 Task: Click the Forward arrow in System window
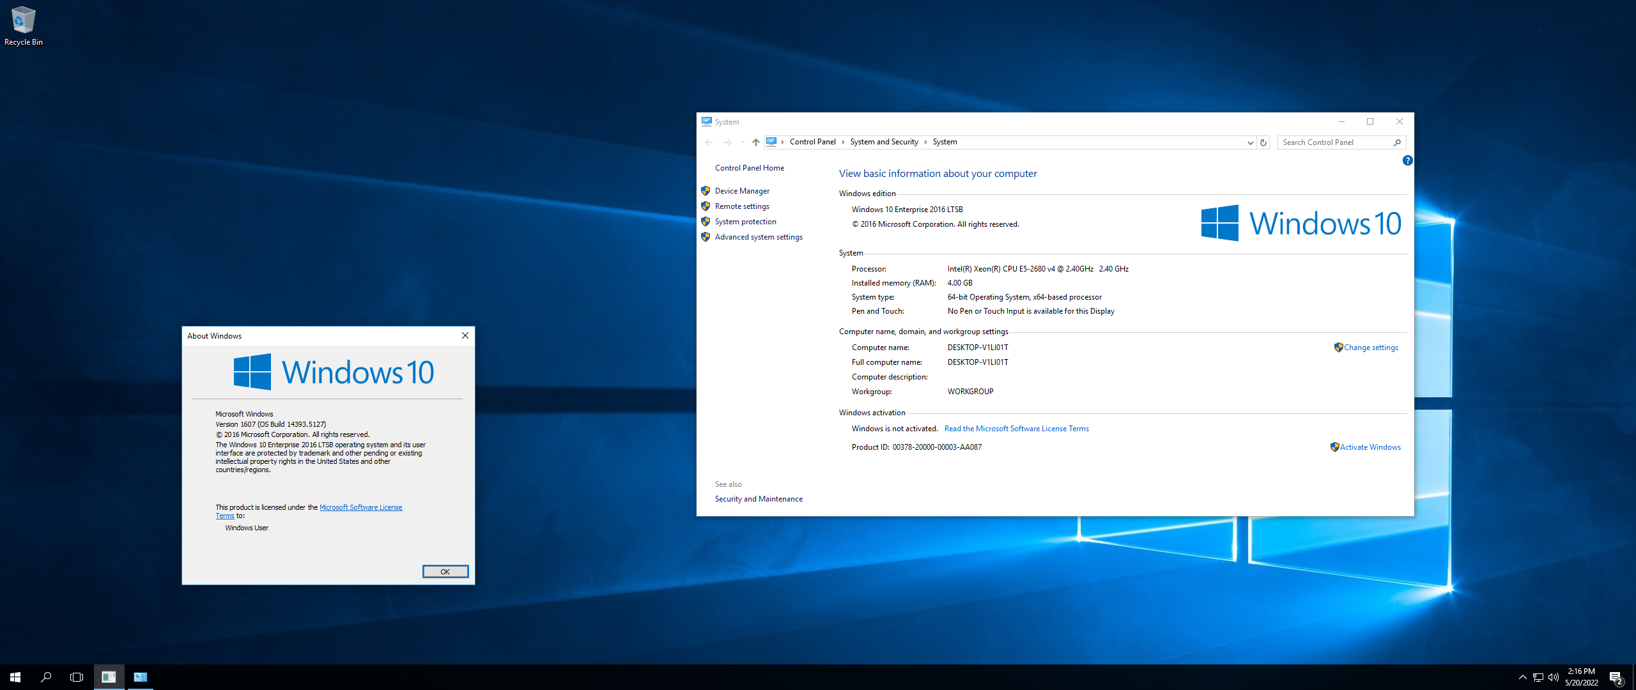point(727,142)
